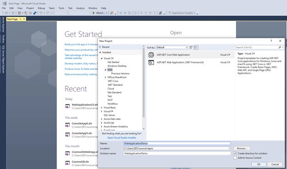Viewport: 287px width, 169px height.
Task: Click the search magnifier icon in dialog
Action: coord(280,47)
